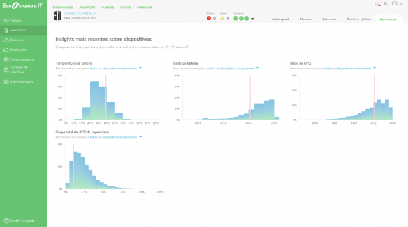Click the EcoStruxure IT logo
The width and height of the screenshot is (408, 227).
click(22, 6)
